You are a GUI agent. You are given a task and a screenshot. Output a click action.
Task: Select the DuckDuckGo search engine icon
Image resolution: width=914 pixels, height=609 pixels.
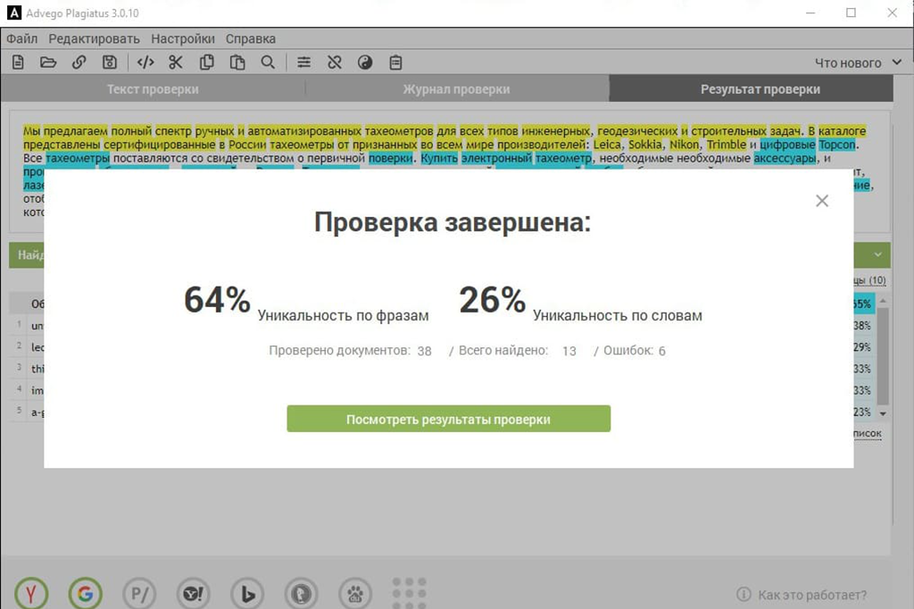(x=301, y=595)
